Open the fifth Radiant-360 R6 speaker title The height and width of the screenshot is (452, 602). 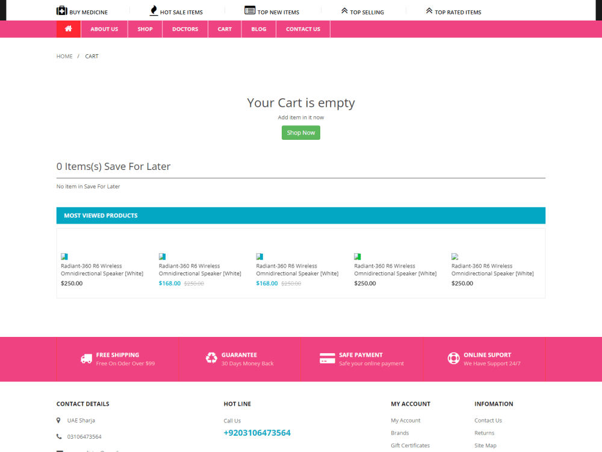(x=492, y=270)
